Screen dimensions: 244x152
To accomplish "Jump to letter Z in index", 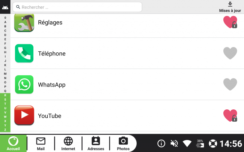I will pyautogui.click(x=5, y=130).
